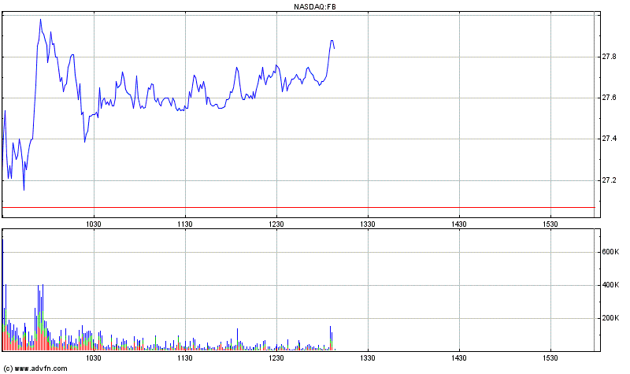630x374 pixels.
Task: Click the tall volume bar at the far left edge
Action: 3,299
